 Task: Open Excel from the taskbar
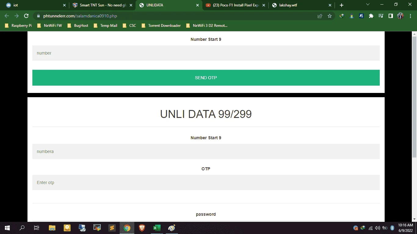(x=157, y=228)
